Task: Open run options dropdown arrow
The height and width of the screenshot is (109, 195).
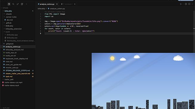Action: tap(183, 4)
